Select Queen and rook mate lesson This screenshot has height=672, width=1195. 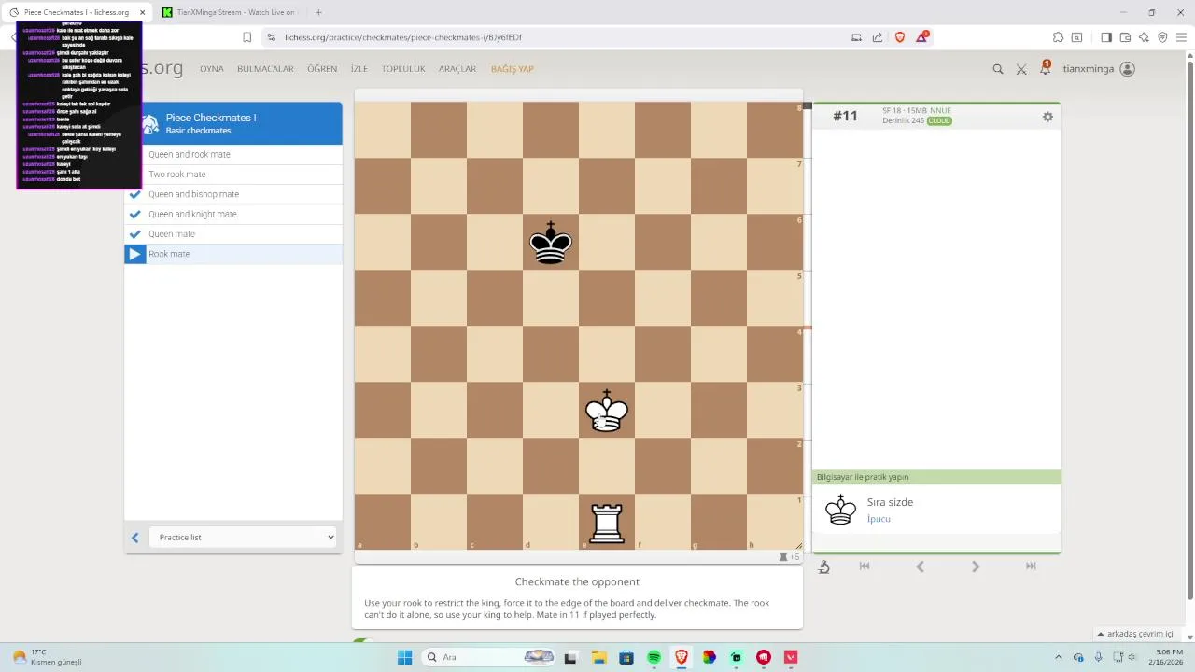(x=233, y=154)
